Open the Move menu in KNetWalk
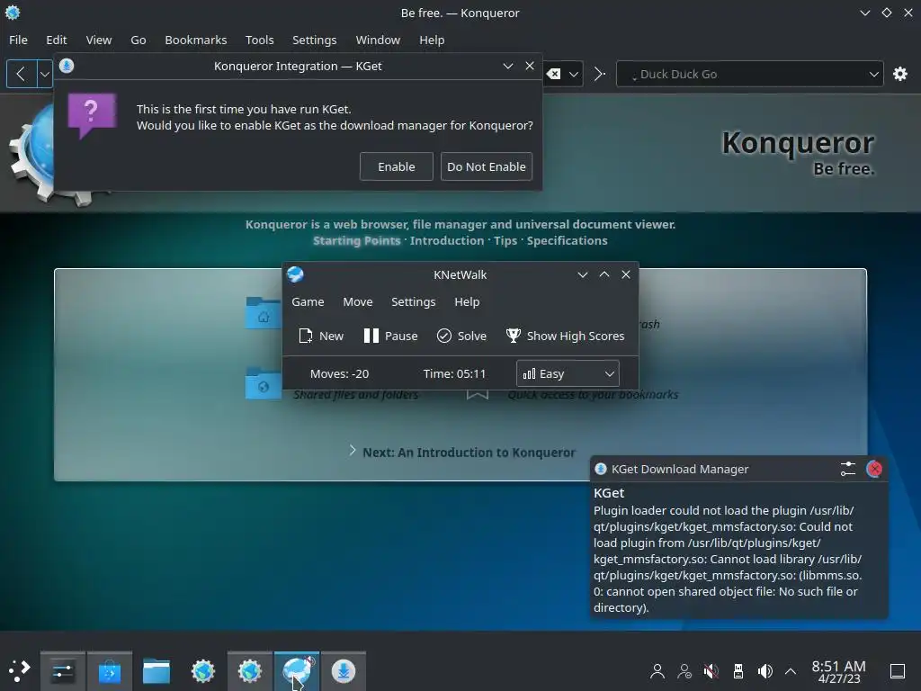The image size is (921, 691). tap(358, 301)
